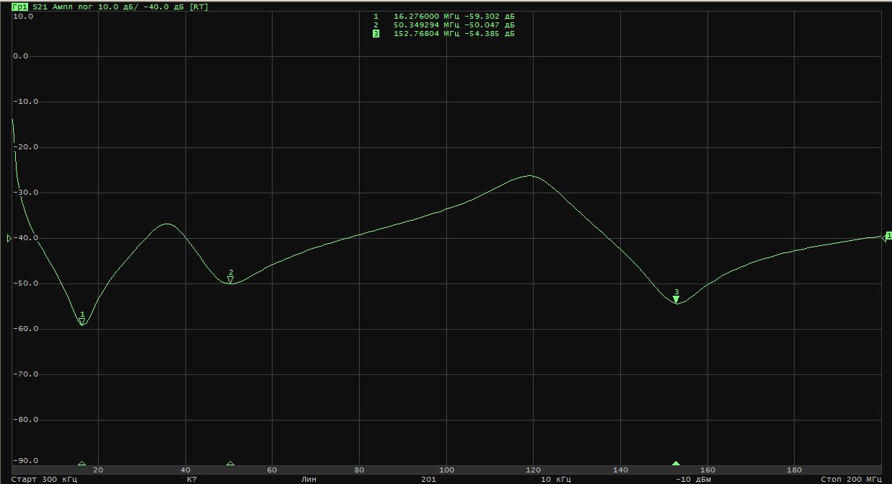Click the -50.047 дБ marker value
The height and width of the screenshot is (484, 892).
[489, 25]
